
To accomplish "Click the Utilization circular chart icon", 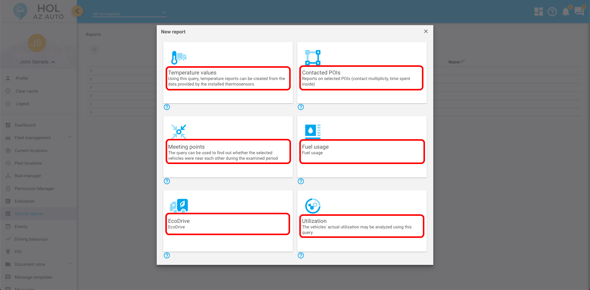I will [x=313, y=206].
